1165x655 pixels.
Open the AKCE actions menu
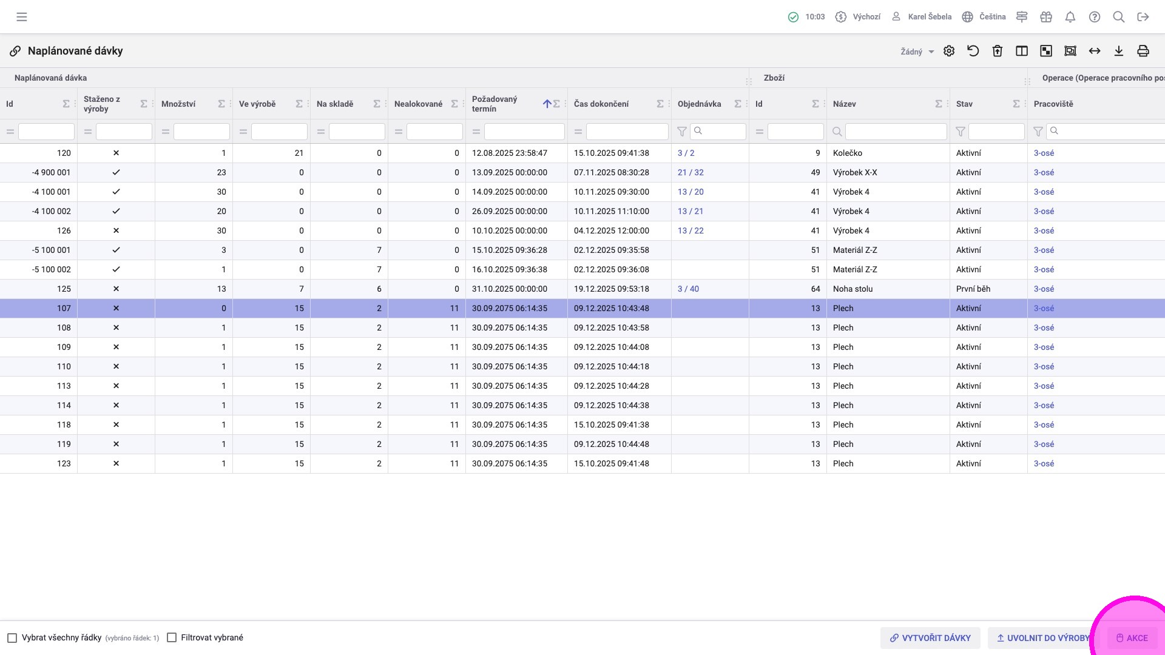point(1132,638)
